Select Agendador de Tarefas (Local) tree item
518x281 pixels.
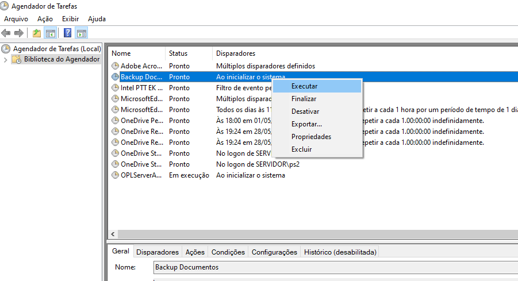(x=57, y=49)
